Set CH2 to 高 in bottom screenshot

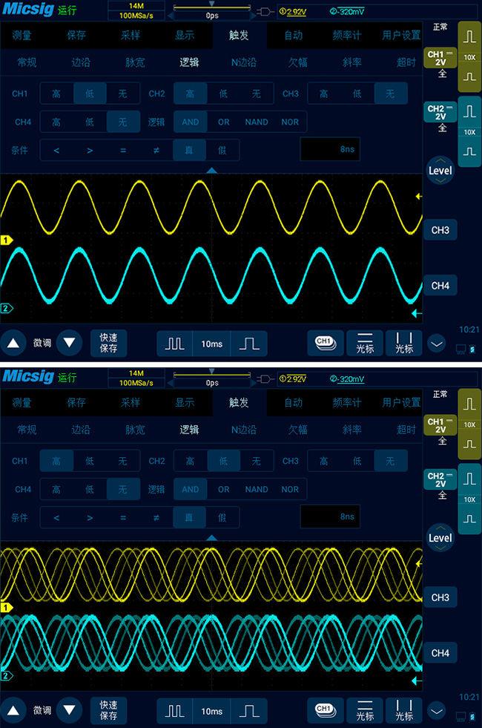(190, 461)
